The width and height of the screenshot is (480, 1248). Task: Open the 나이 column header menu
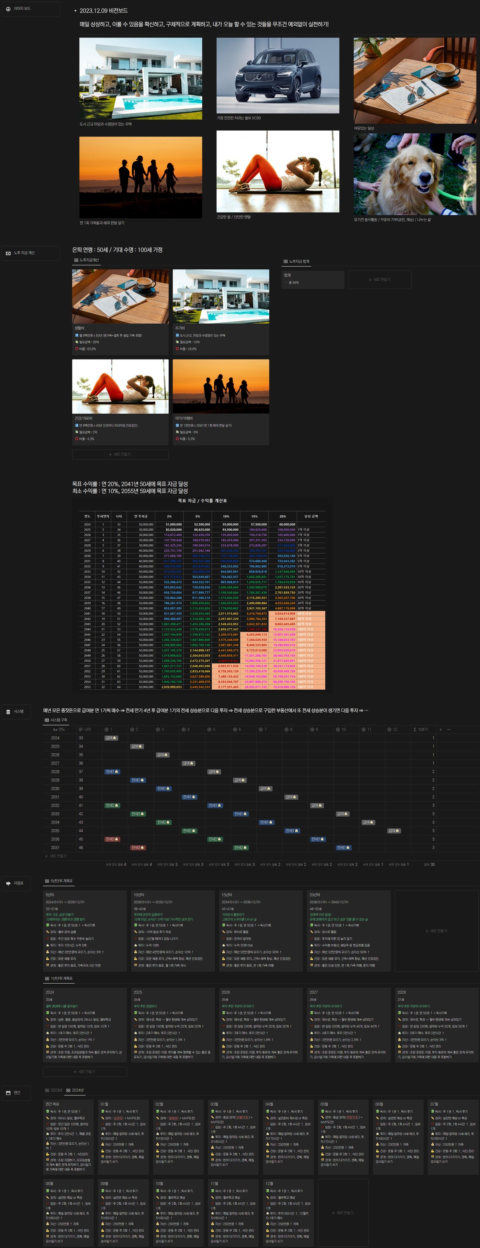click(89, 729)
